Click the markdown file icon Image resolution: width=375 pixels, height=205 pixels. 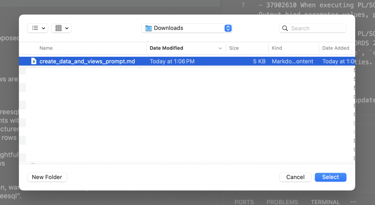(34, 61)
